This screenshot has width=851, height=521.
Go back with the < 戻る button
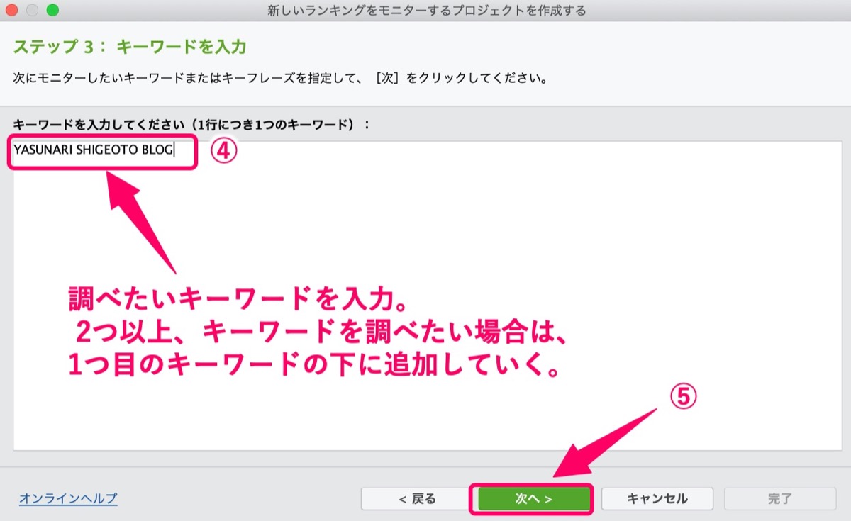coord(417,498)
